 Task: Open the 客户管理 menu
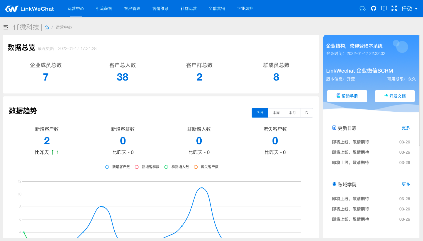132,9
